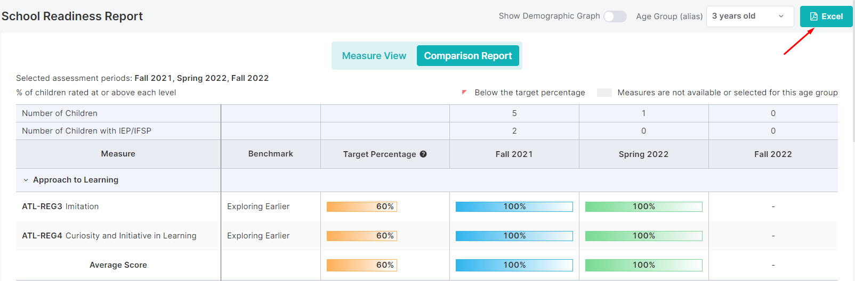Click ATL-REG3 orange 60% target bar

(361, 206)
